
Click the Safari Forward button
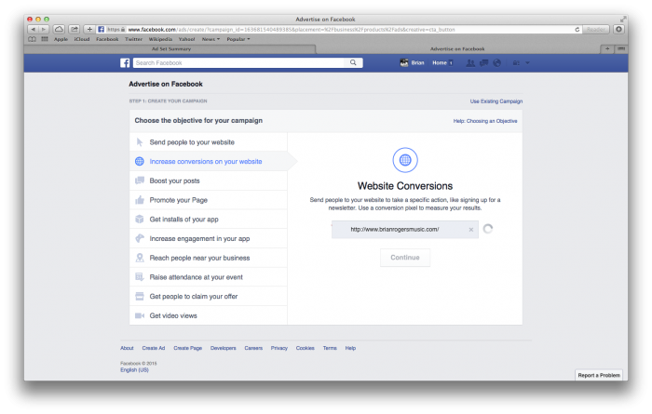[x=44, y=29]
